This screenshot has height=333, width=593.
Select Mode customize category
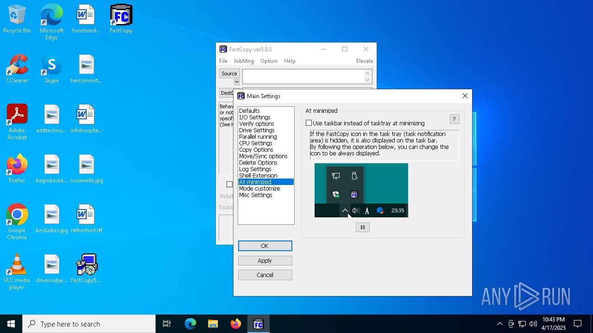click(266, 189)
